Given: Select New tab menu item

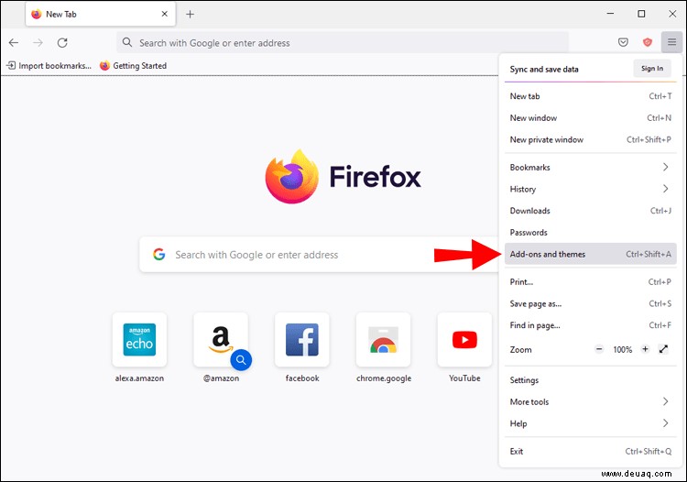Looking at the screenshot, I should pos(590,96).
